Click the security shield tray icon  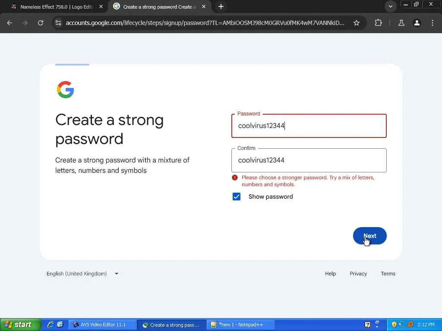(394, 325)
